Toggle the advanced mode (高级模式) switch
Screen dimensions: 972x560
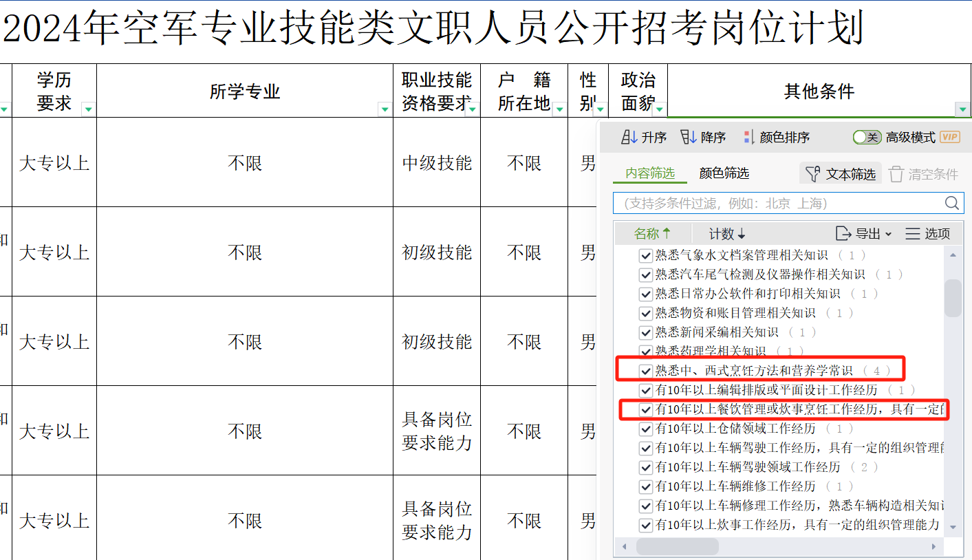[x=867, y=137]
